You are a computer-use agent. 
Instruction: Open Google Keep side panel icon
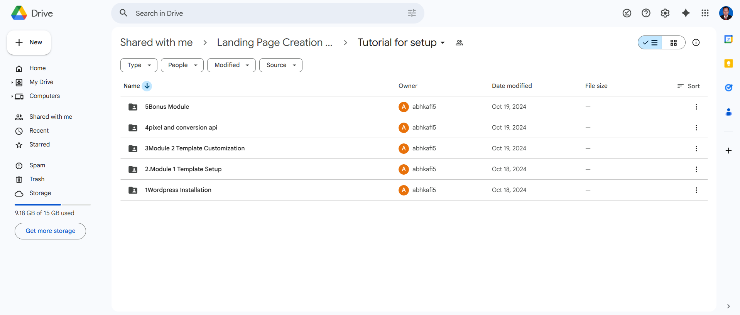tap(728, 64)
